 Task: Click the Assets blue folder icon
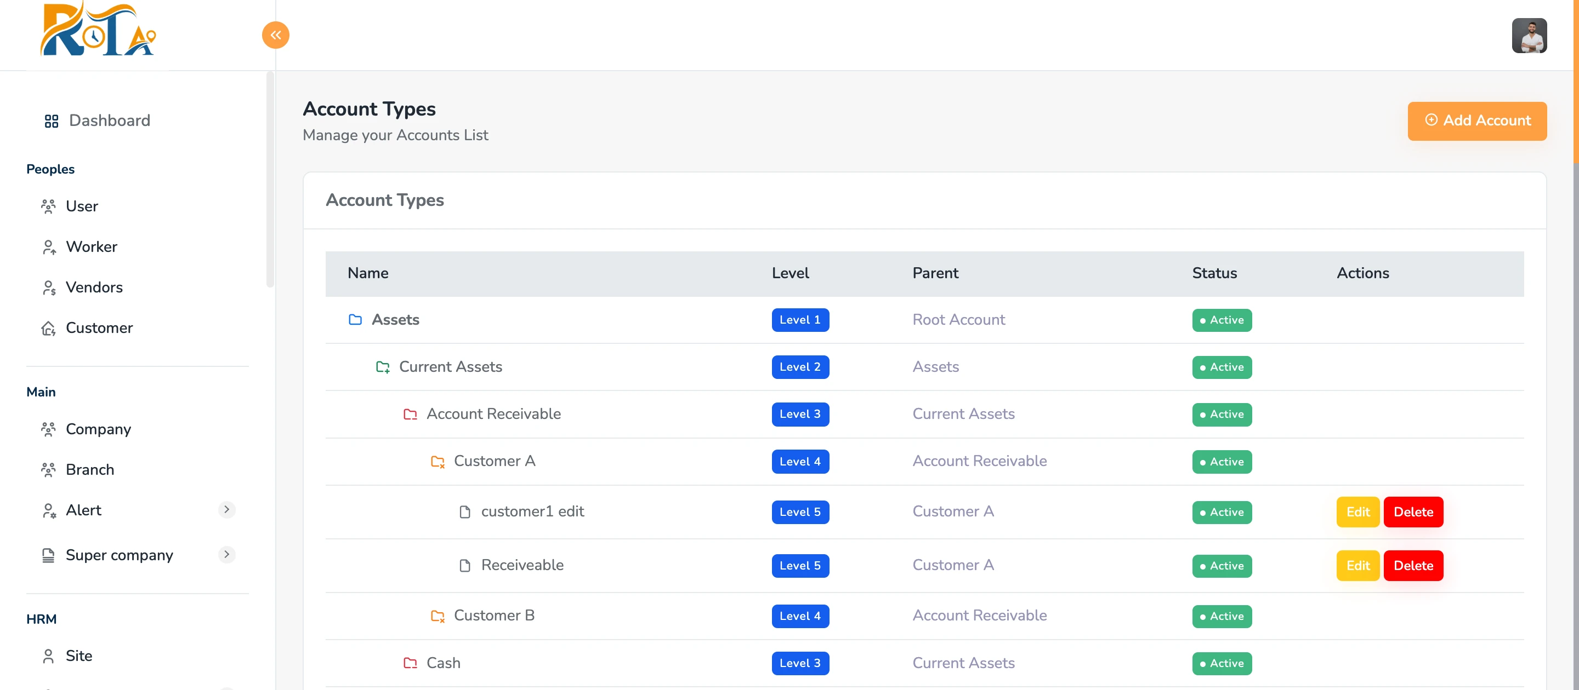pos(355,320)
